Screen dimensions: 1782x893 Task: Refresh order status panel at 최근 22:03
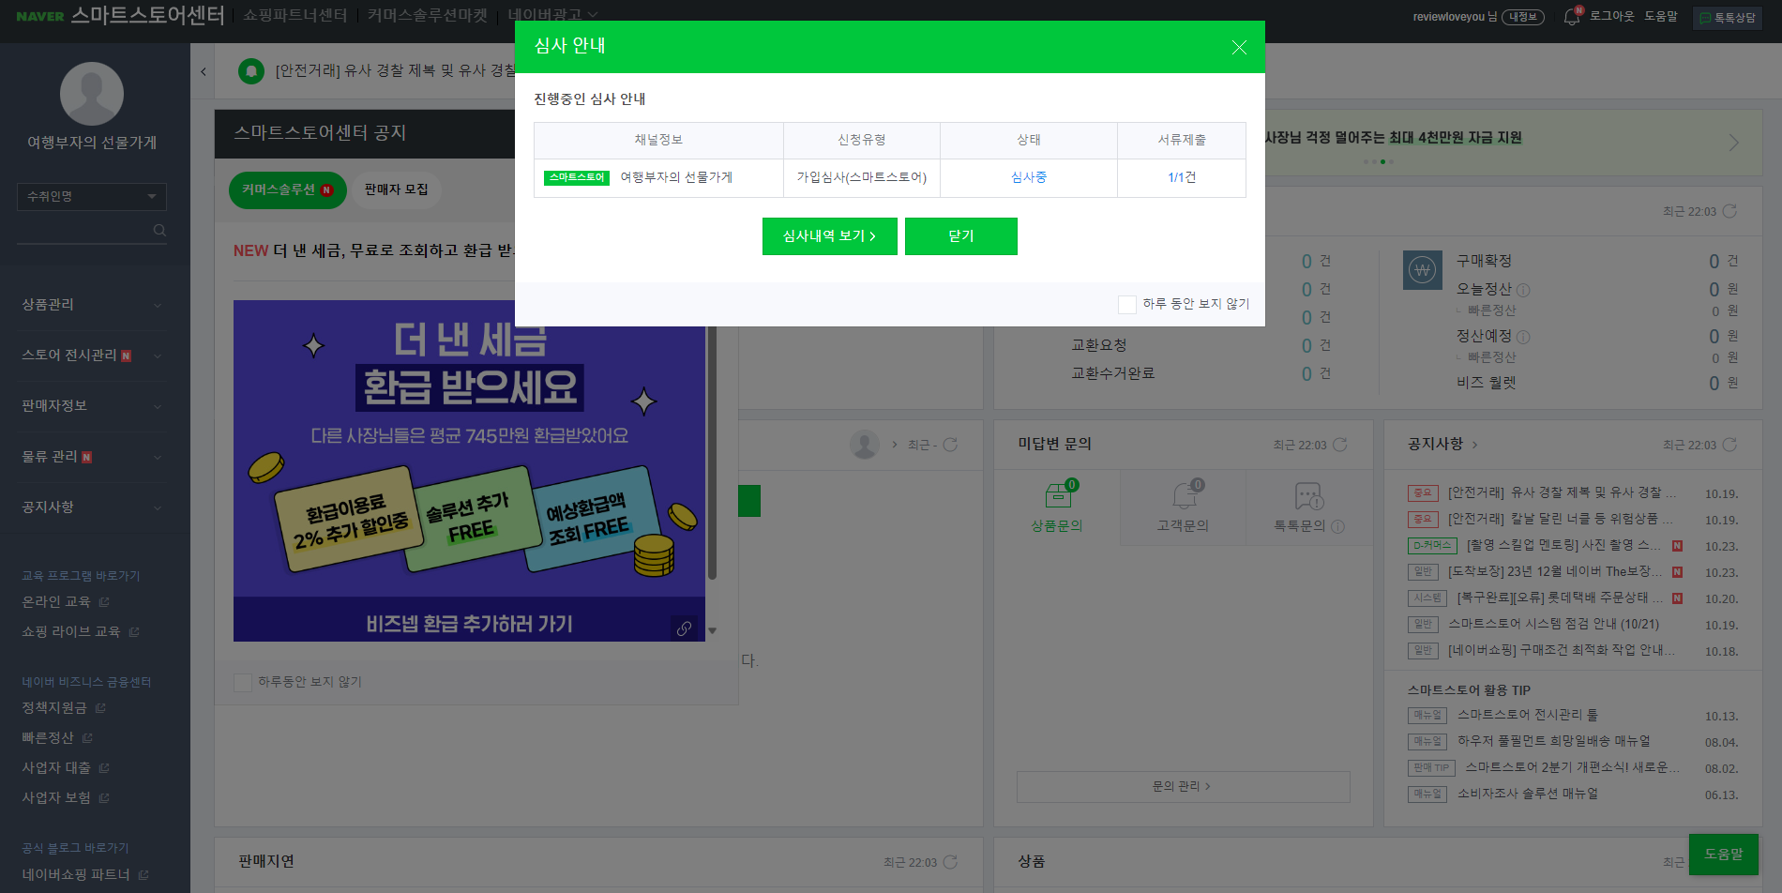point(1729,212)
